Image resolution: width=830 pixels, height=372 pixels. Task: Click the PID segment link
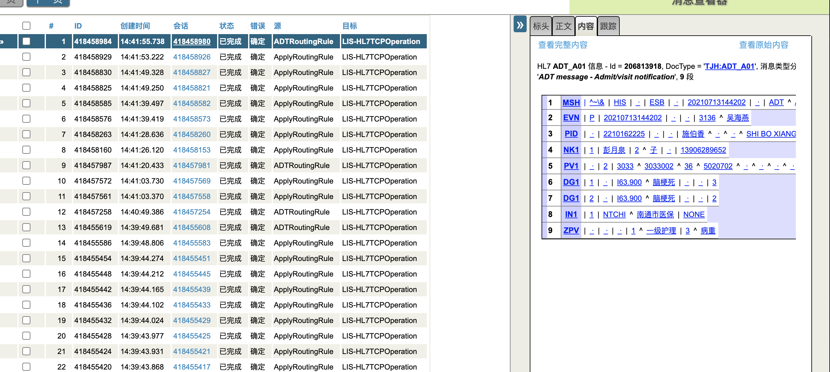point(571,134)
